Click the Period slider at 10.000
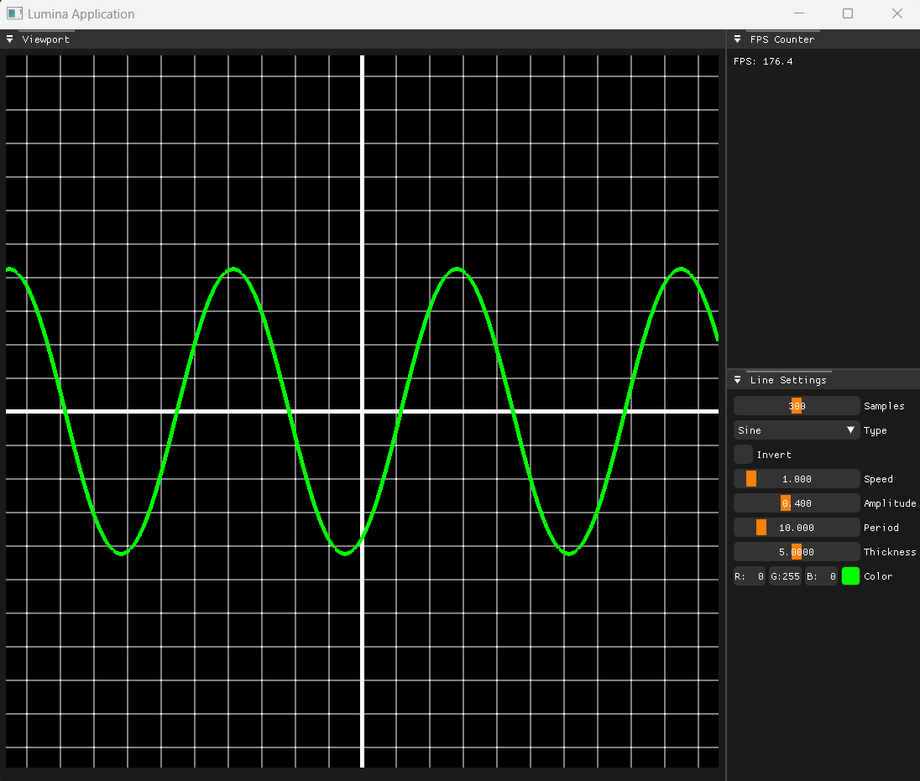The image size is (920, 781). click(796, 527)
